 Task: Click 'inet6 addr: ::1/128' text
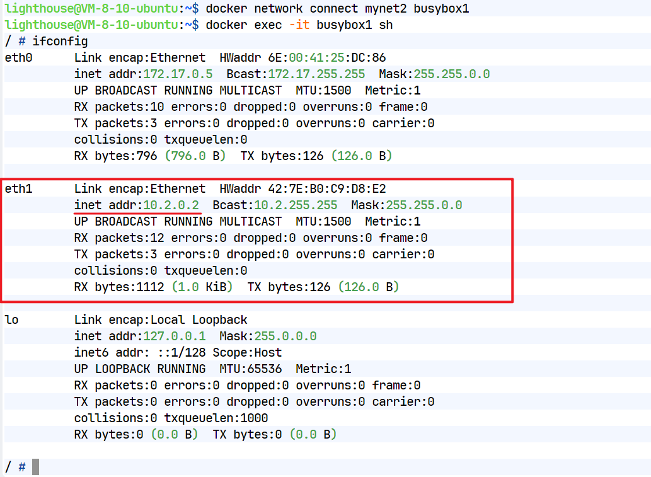point(140,352)
